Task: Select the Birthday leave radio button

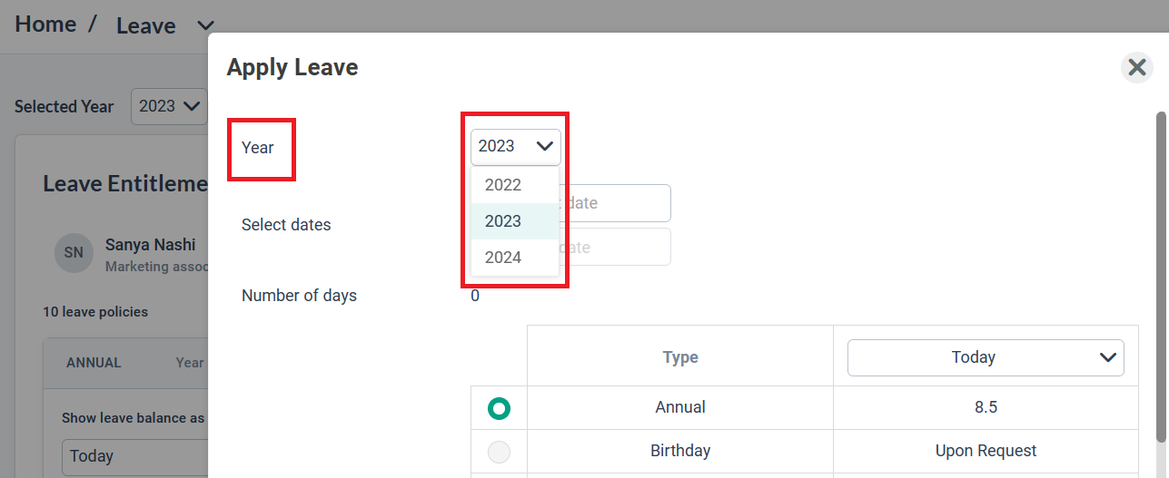Action: pos(499,451)
